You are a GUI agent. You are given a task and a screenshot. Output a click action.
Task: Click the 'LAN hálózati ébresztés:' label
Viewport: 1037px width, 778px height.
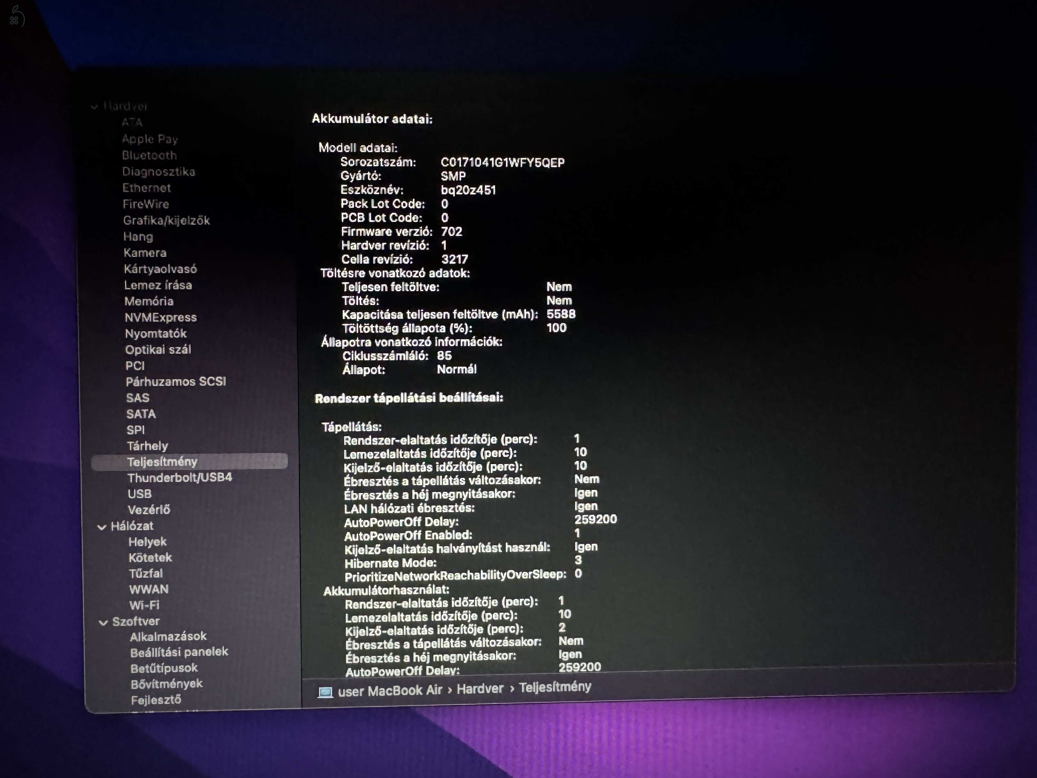coord(409,508)
